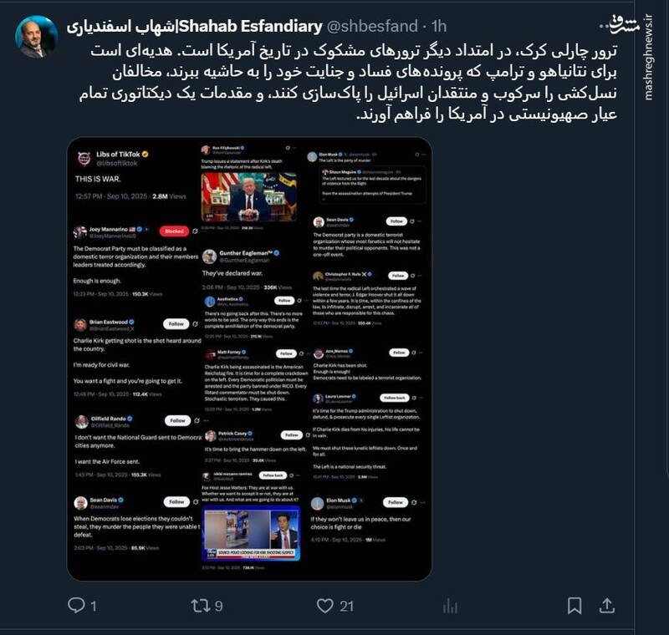
Task: Open the @shbesfand handle link
Action: point(372,26)
